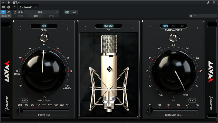Click the AUTO input trim button
218x123 pixels.
(x=25, y=100)
